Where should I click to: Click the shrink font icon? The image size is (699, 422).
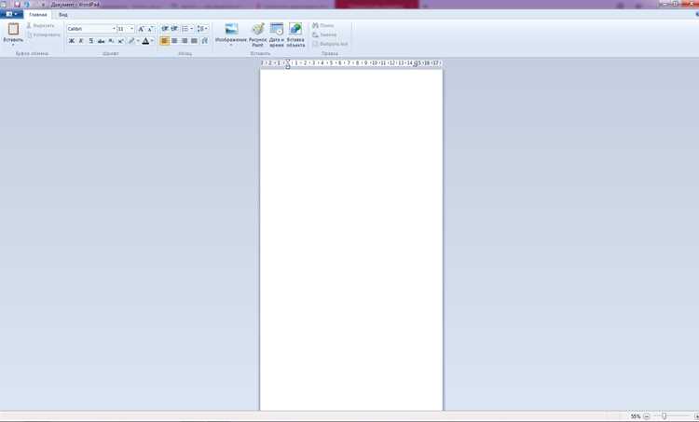point(150,29)
